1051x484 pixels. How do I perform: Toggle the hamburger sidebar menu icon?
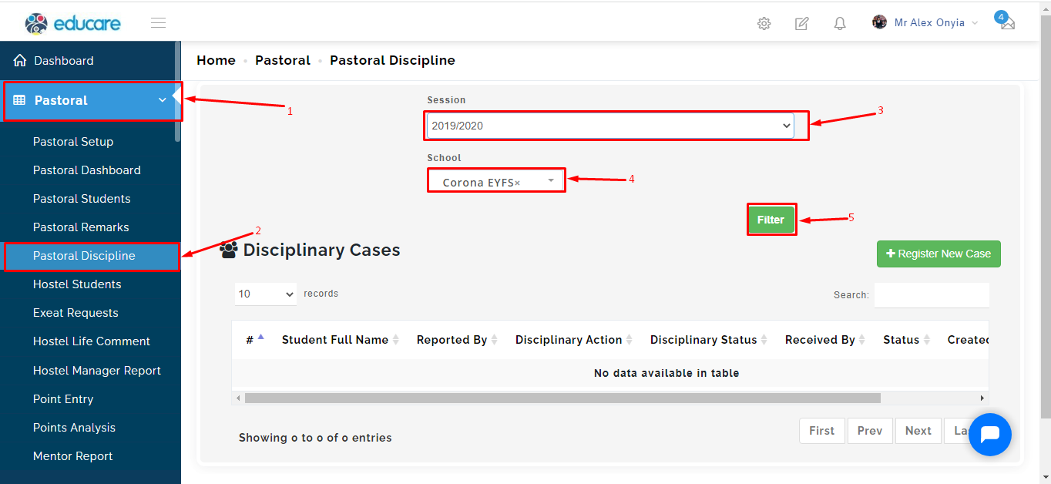coord(159,23)
